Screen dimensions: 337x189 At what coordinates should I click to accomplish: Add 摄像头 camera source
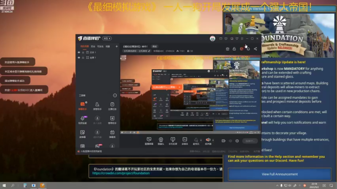(161, 141)
